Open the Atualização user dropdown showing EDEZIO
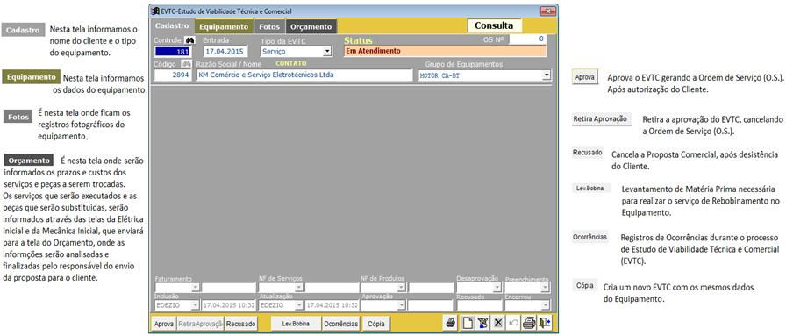Screen dimensions: 786x336 [x=299, y=305]
